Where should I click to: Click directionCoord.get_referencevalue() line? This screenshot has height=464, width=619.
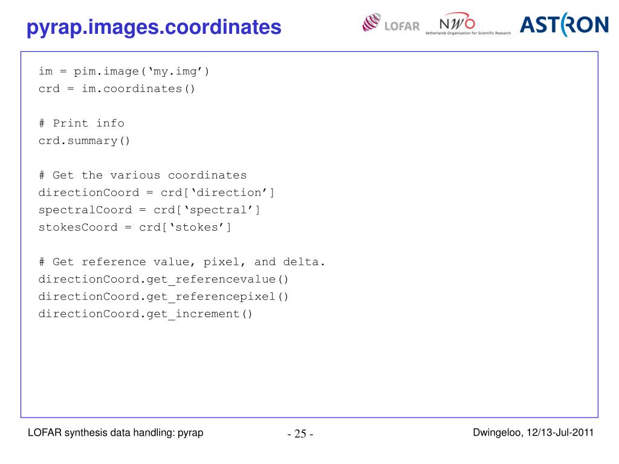[x=163, y=279]
